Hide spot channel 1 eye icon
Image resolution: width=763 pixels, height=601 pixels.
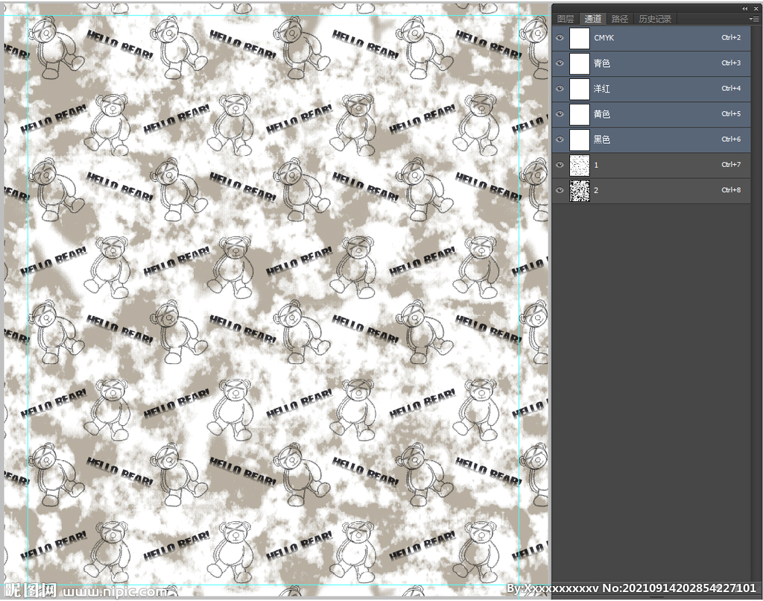point(560,165)
